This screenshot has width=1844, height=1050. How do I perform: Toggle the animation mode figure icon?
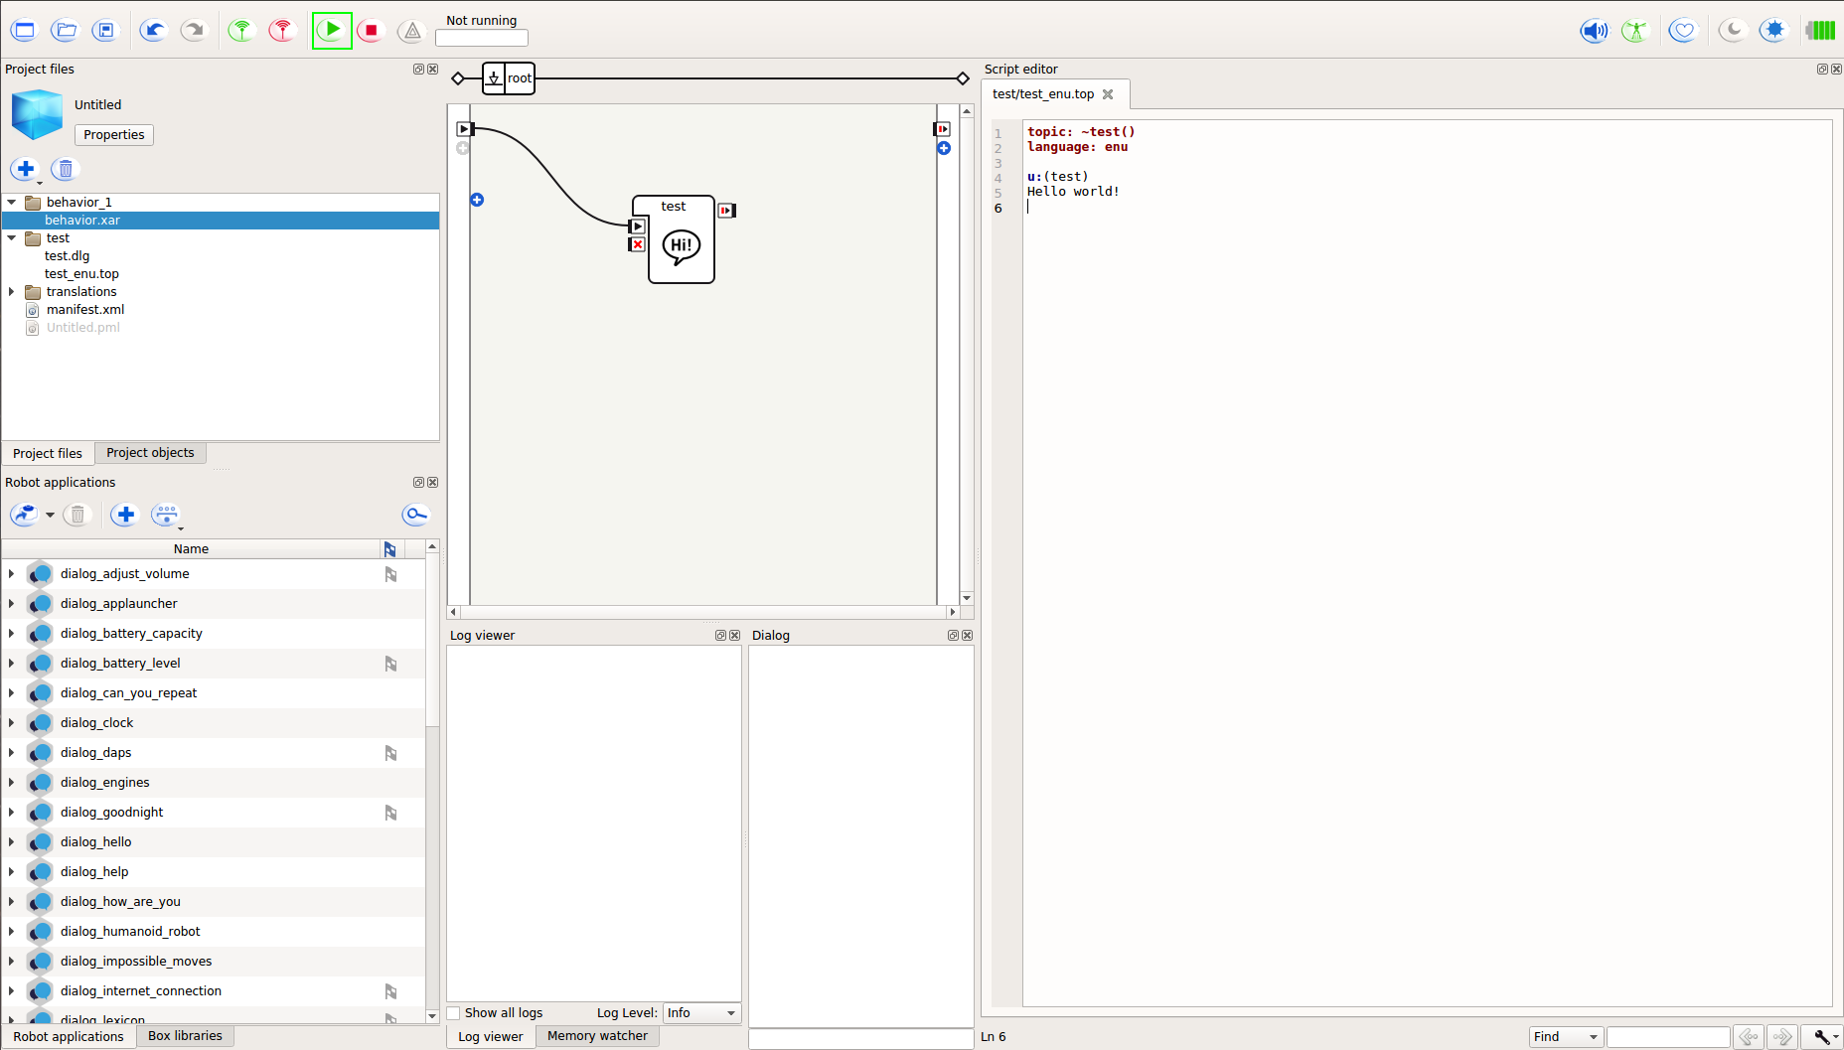click(x=1634, y=31)
